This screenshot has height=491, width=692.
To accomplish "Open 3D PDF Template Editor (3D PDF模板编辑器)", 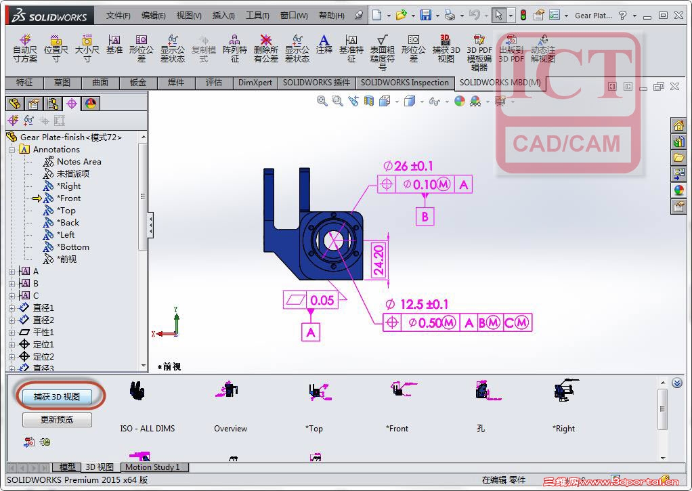I will [x=479, y=53].
